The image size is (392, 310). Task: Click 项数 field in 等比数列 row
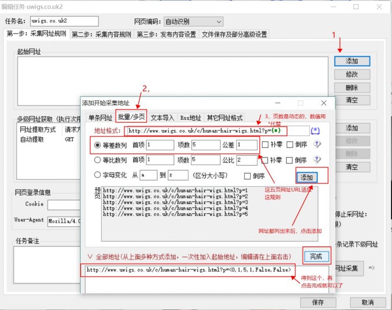pyautogui.click(x=206, y=160)
